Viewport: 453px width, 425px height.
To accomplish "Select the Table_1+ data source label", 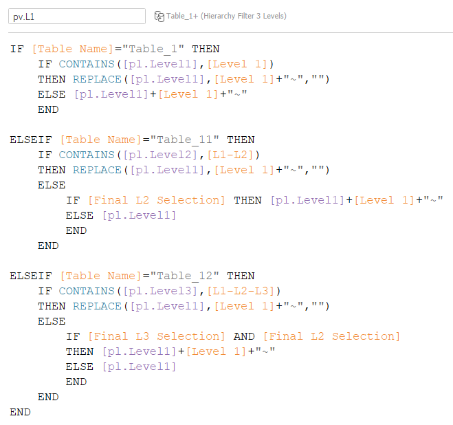I will click(x=181, y=16).
